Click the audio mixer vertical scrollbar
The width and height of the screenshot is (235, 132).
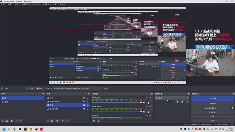pyautogui.click(x=152, y=105)
